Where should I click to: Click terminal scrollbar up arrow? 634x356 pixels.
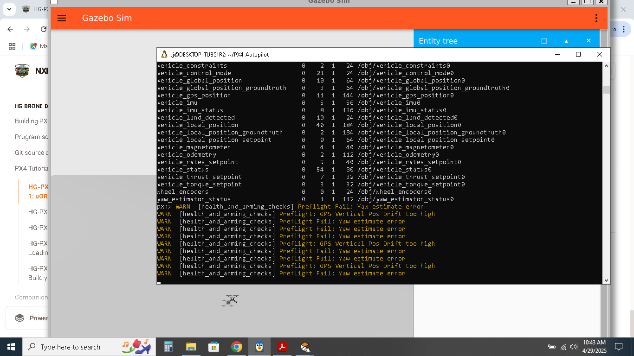pyautogui.click(x=606, y=66)
